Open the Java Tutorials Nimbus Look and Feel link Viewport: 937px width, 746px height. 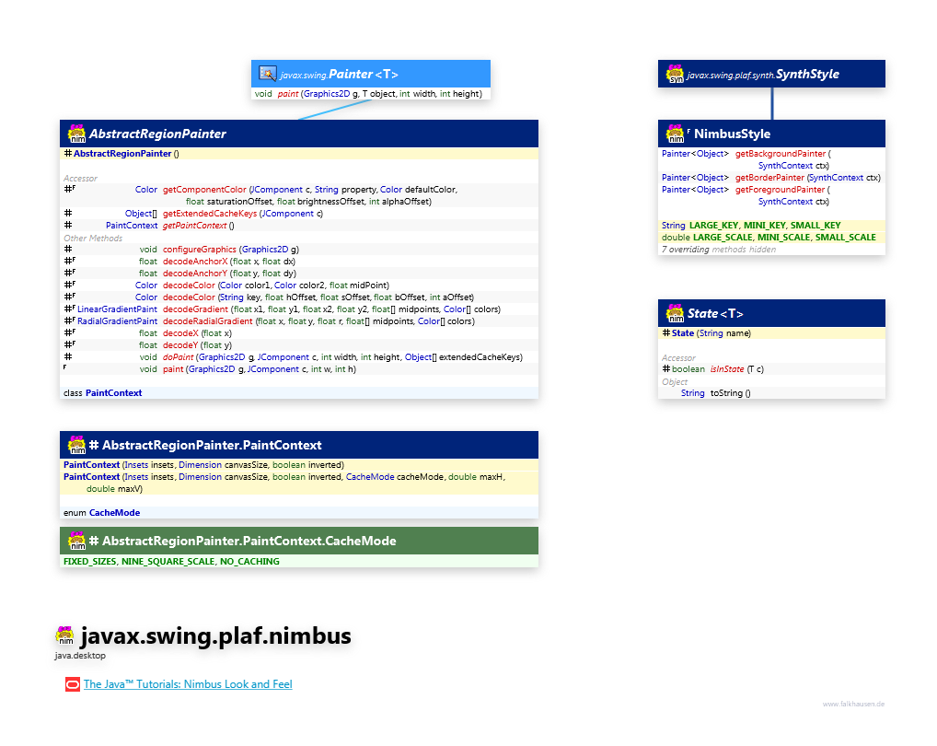pos(188,683)
